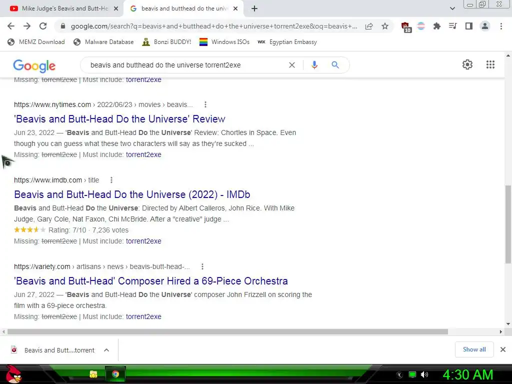The height and width of the screenshot is (384, 512).
Task: Open 'Beavis and Butt-Head Do the Universe' Review
Action: pyautogui.click(x=119, y=119)
